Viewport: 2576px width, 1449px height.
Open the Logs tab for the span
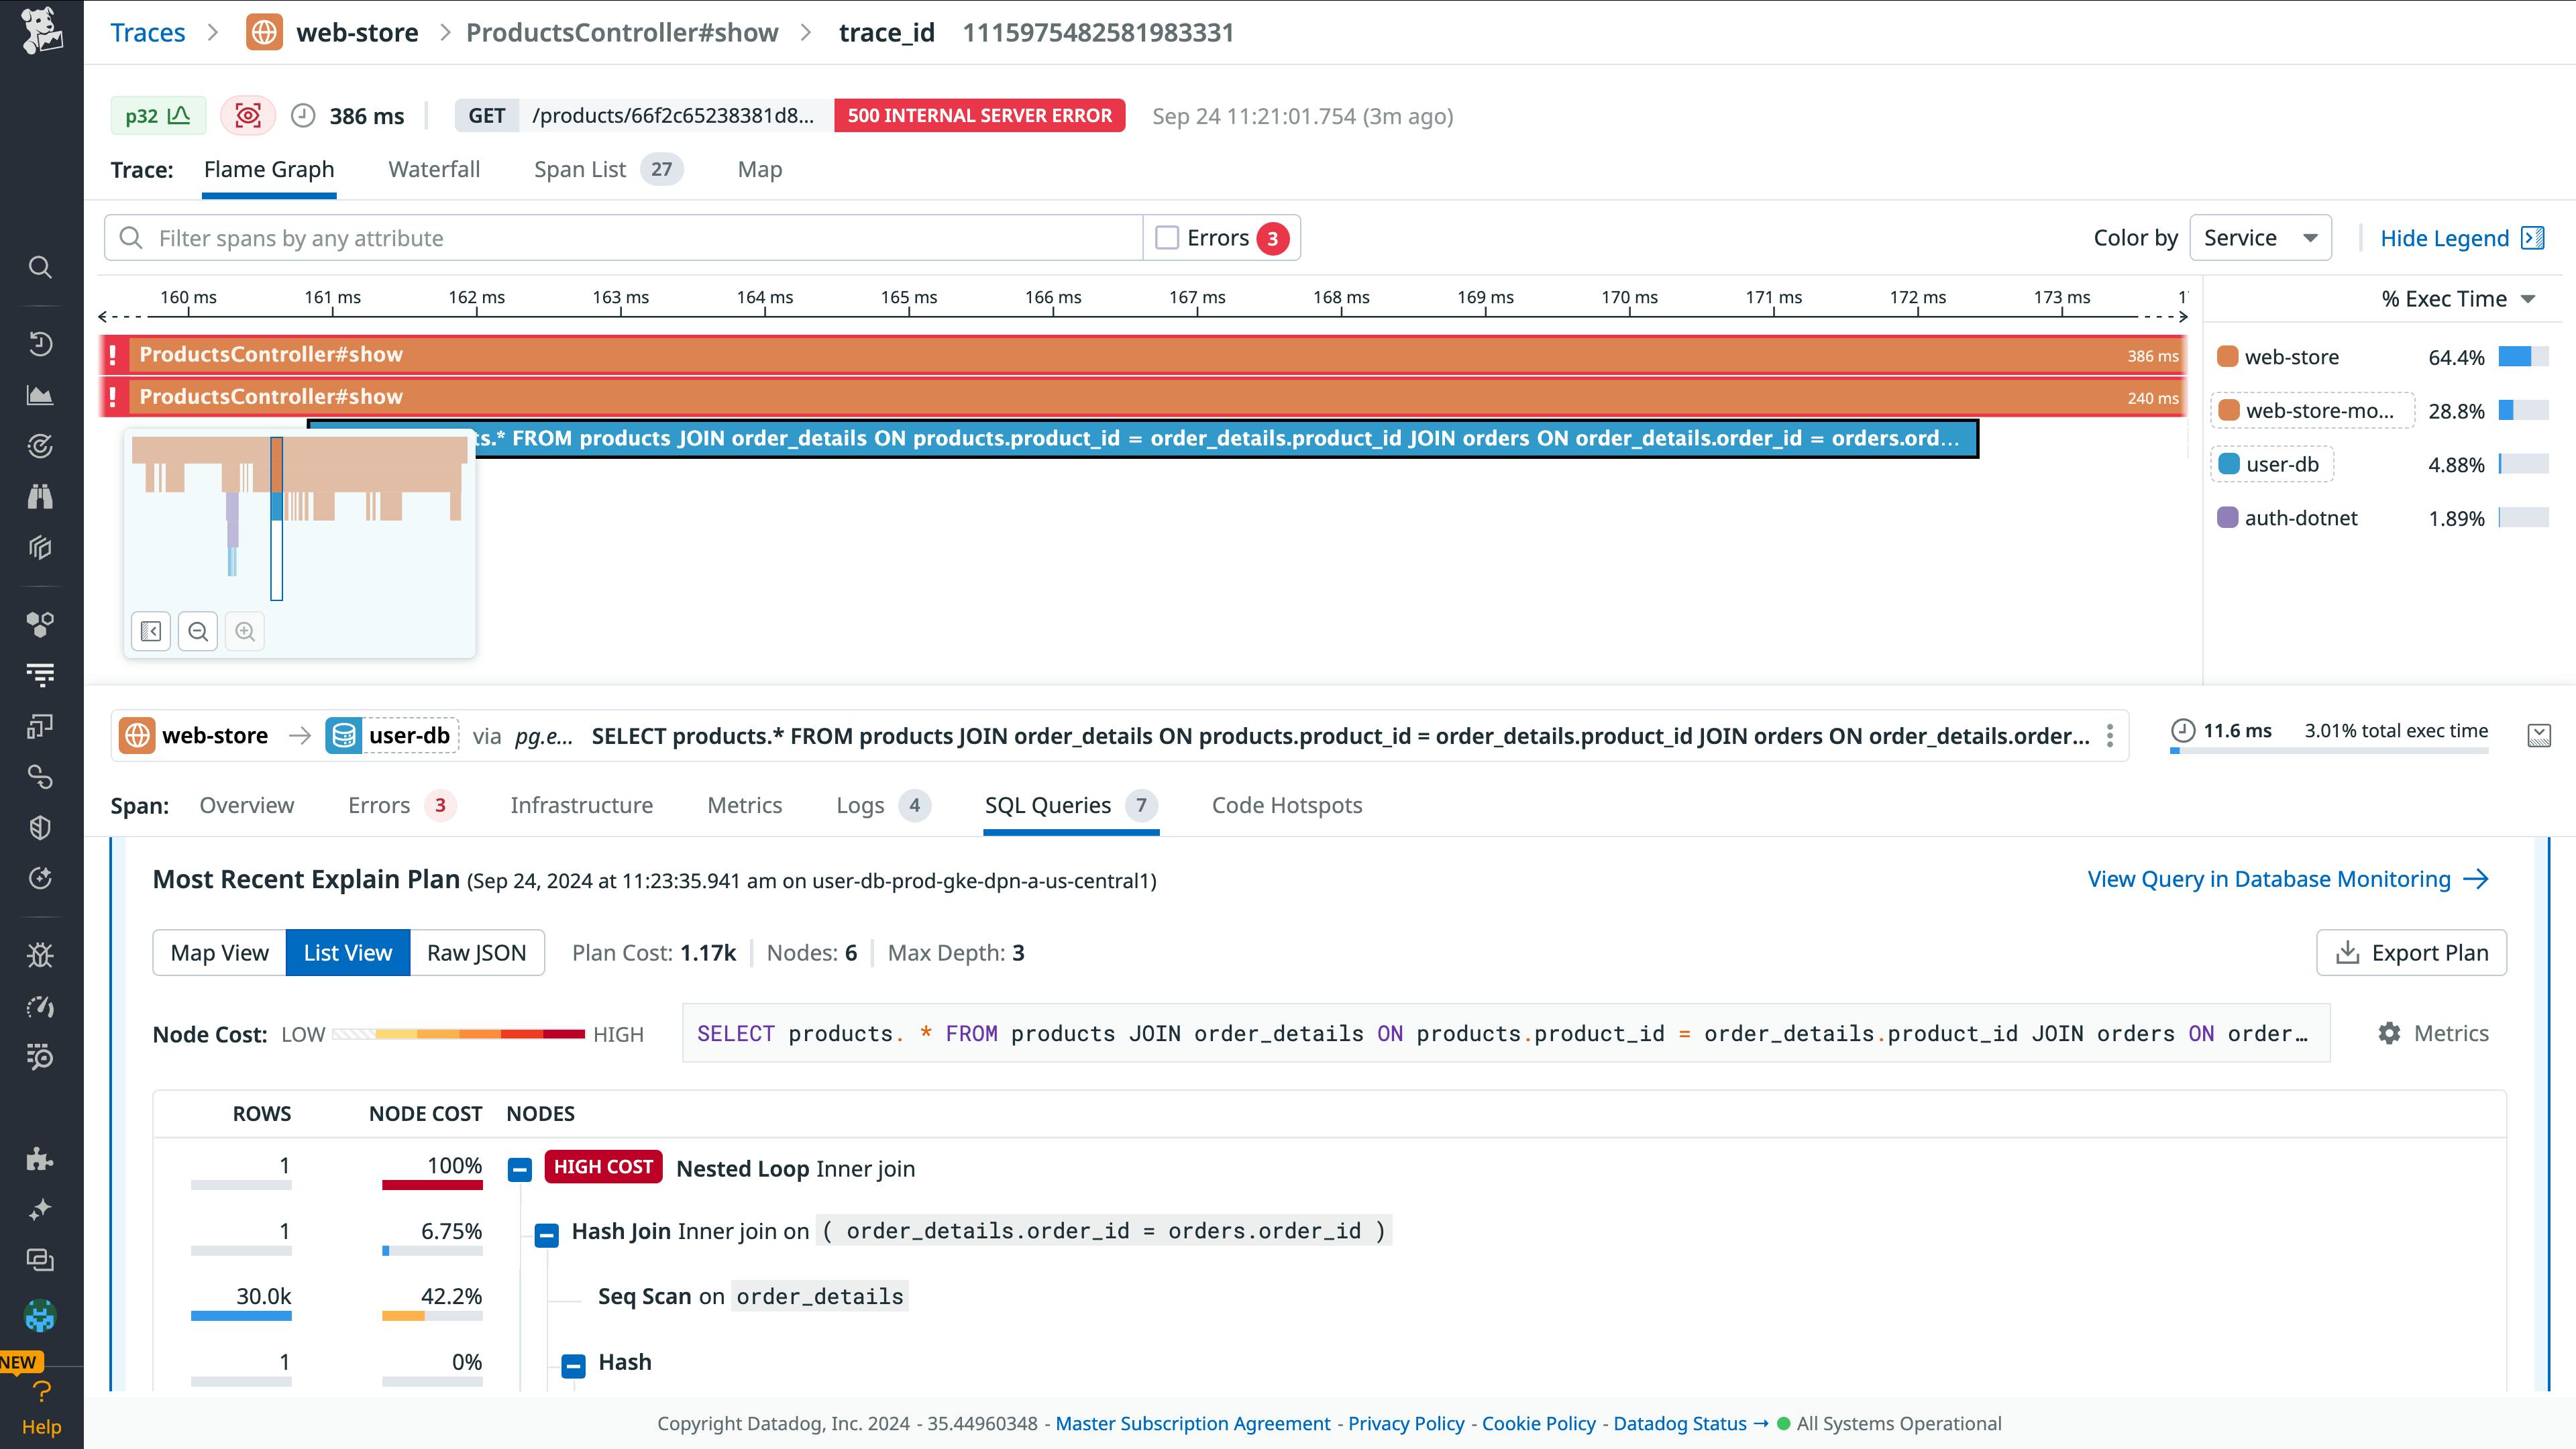tap(860, 805)
